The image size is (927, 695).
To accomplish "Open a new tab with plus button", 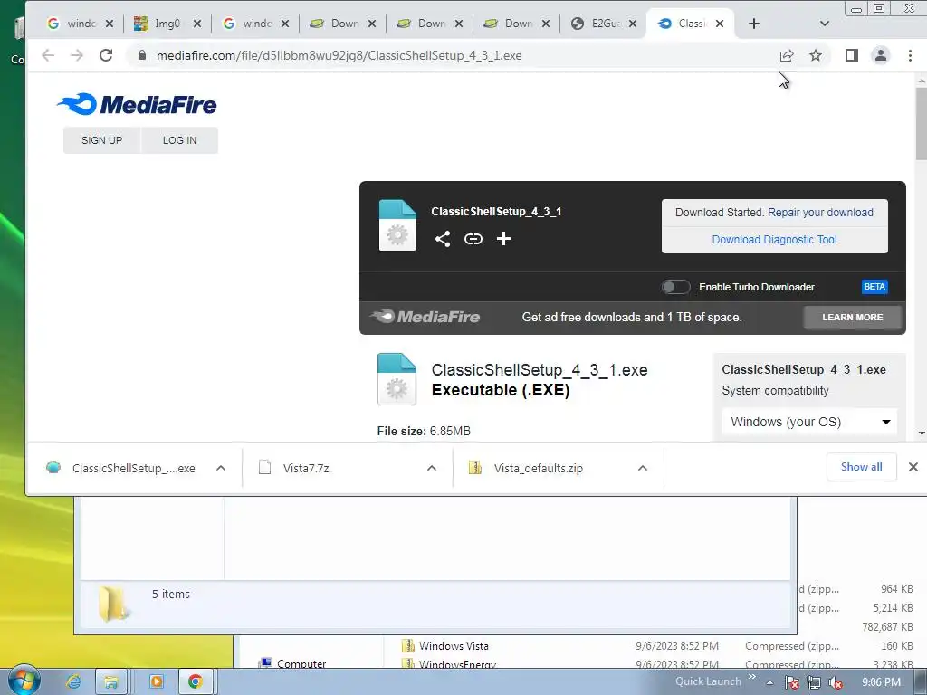I will [754, 24].
